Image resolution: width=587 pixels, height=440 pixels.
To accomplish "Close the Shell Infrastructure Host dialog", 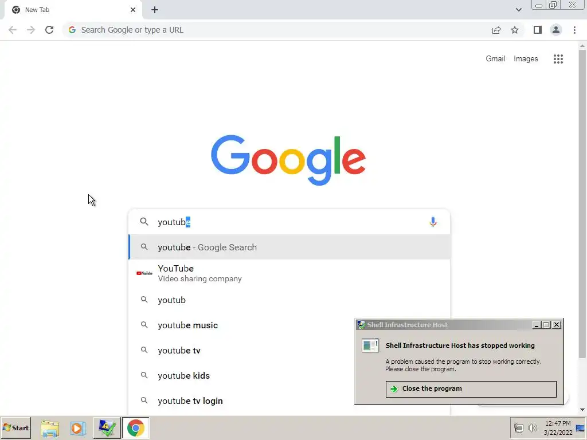I will [557, 325].
